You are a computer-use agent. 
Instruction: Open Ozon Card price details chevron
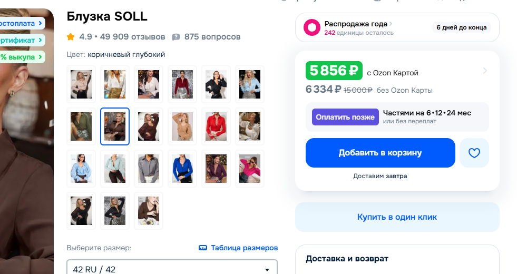(x=485, y=71)
